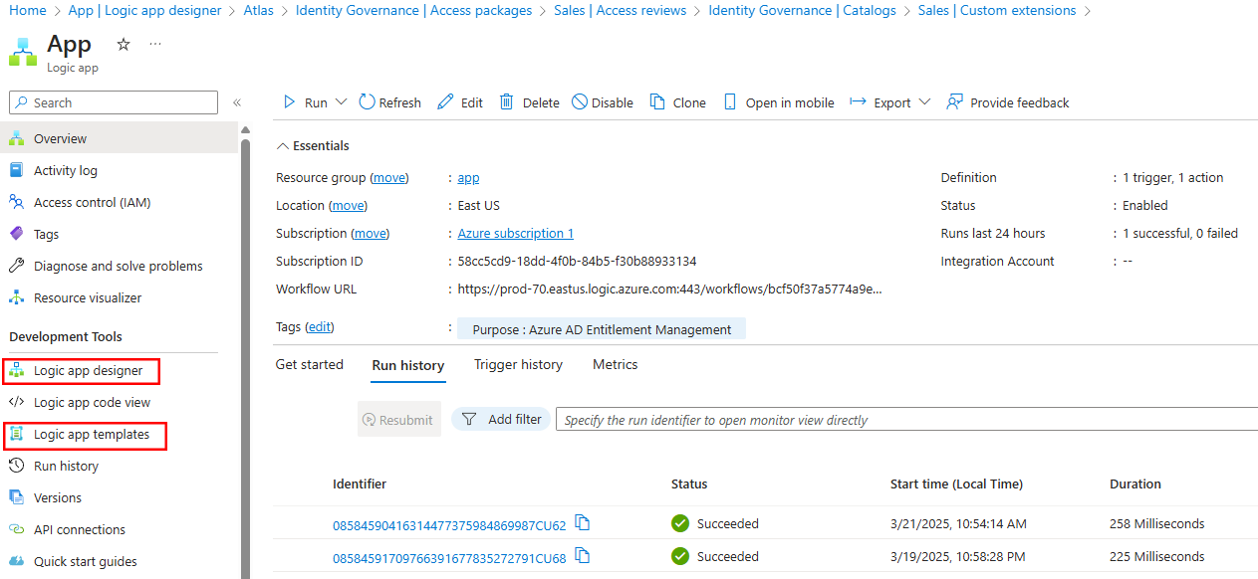Click the Run play icon
The image size is (1258, 579).
[290, 102]
